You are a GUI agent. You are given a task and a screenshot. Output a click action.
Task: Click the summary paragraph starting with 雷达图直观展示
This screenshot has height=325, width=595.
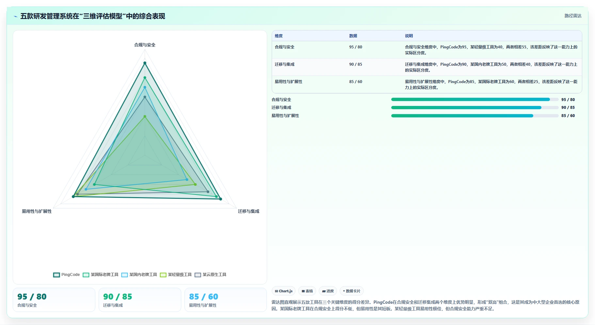426,305
